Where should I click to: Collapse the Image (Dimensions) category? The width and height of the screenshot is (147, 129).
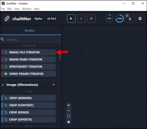tap(54, 85)
